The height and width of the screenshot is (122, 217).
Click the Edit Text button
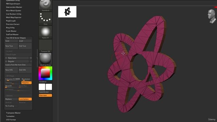[25, 46]
